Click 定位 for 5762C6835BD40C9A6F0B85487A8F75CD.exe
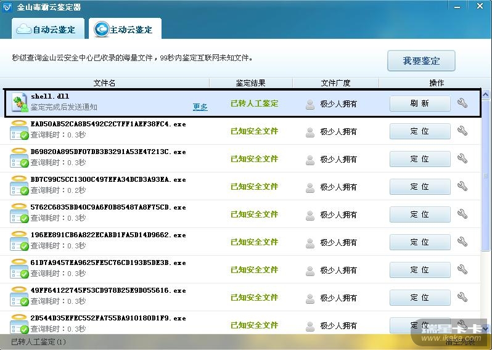Screen dimensions: 492x350 tap(420, 214)
